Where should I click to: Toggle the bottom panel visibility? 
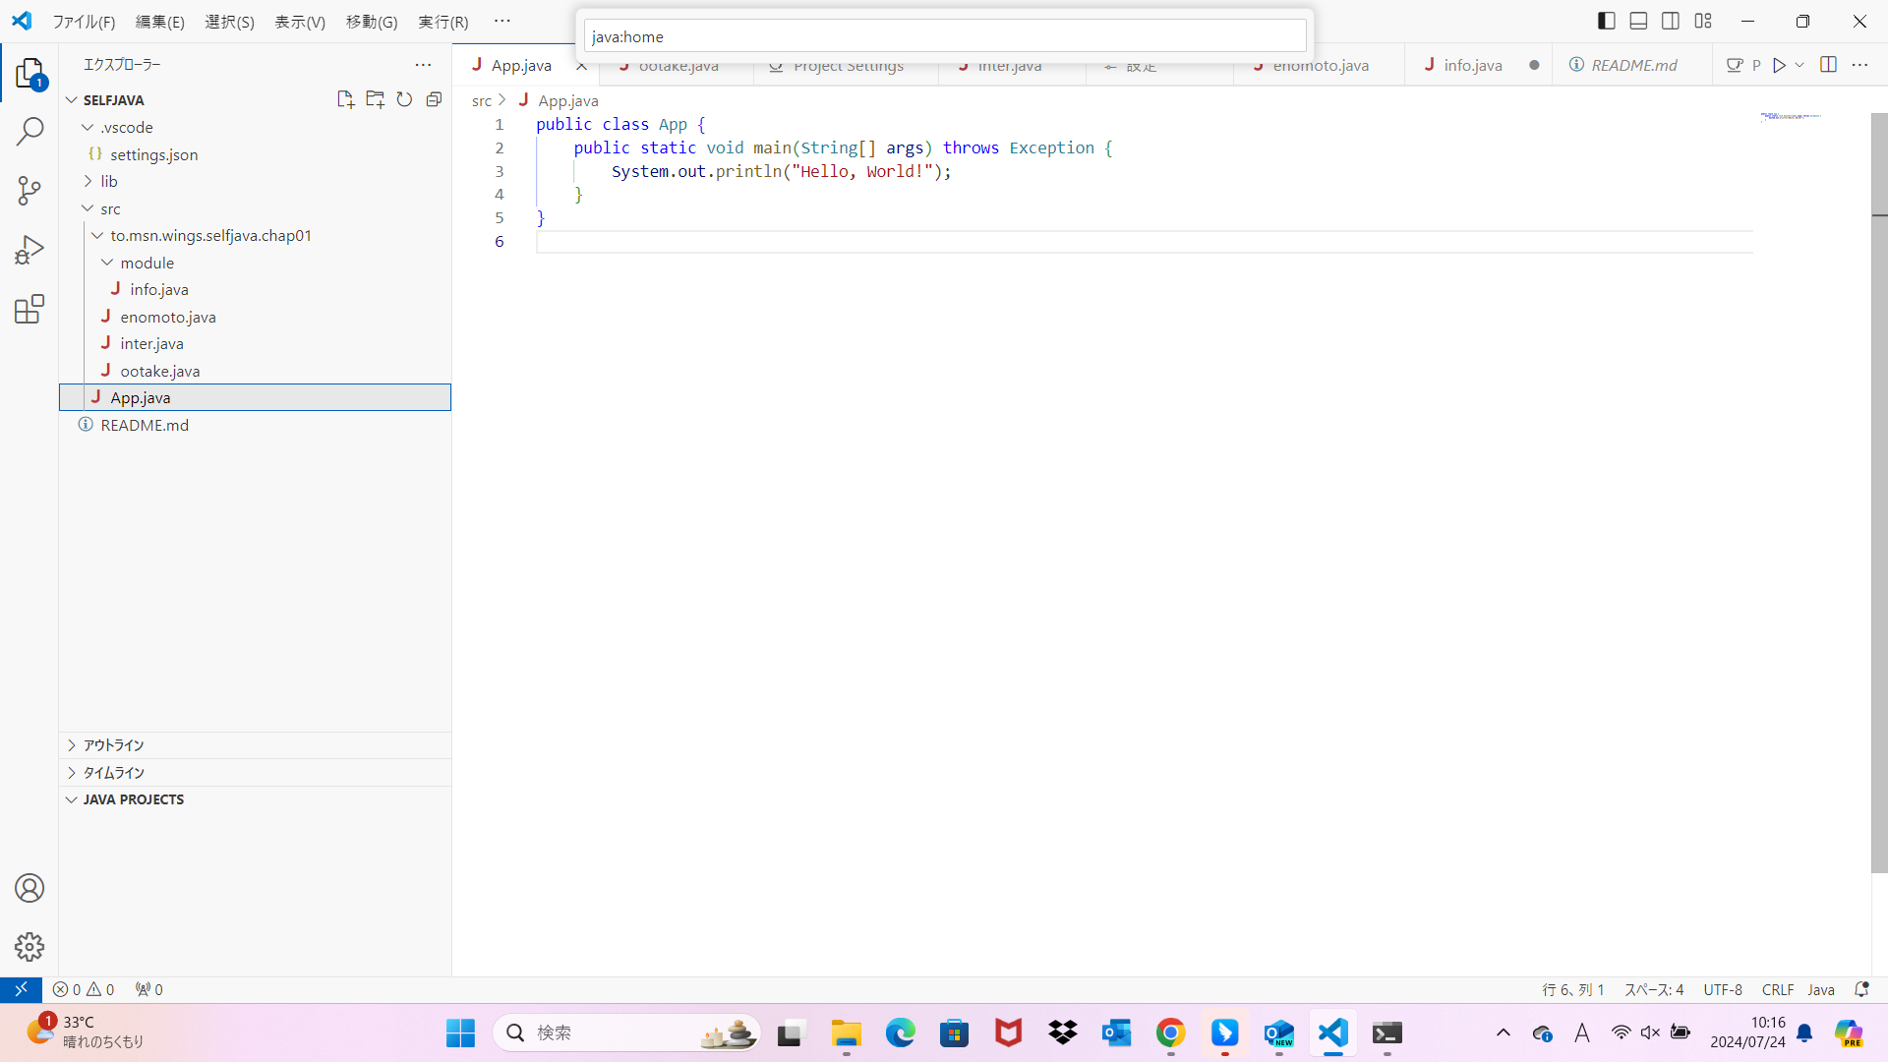pos(1638,21)
